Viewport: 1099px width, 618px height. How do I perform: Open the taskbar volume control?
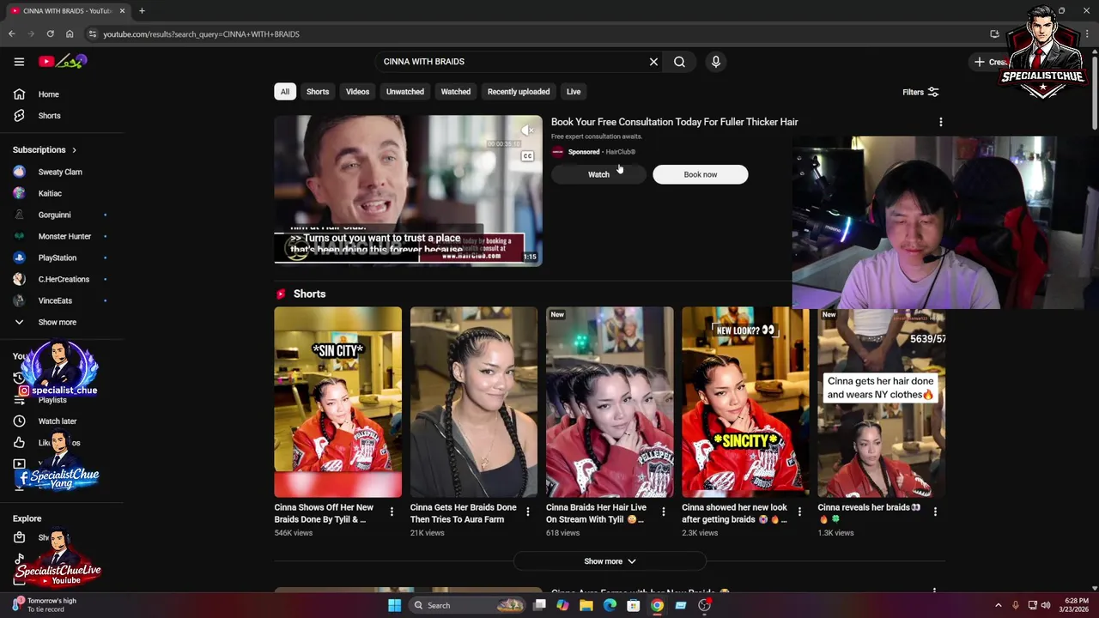pyautogui.click(x=1046, y=605)
